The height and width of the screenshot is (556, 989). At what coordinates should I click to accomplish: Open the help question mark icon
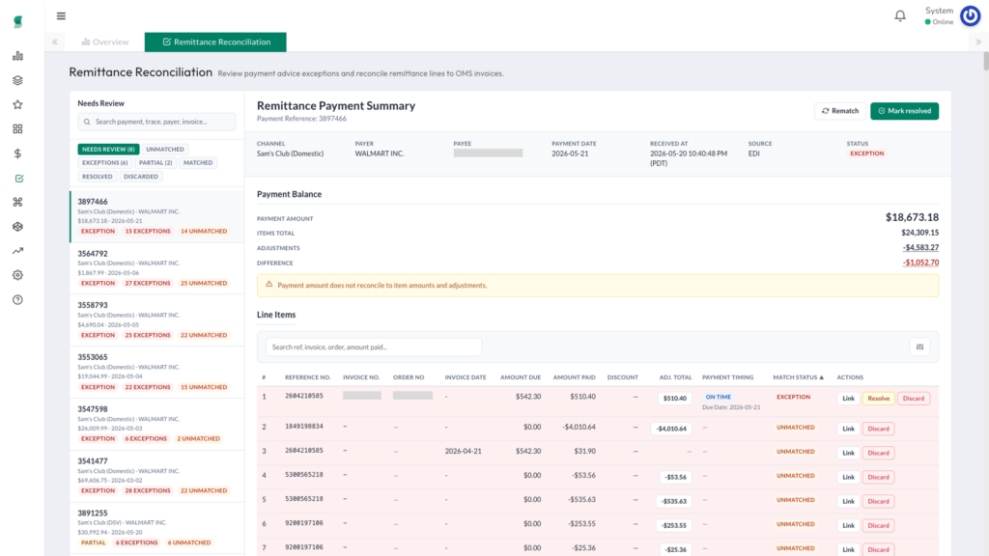click(x=17, y=299)
